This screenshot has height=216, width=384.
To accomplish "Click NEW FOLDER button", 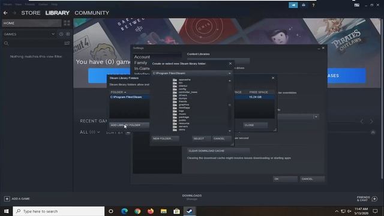I will (166, 139).
